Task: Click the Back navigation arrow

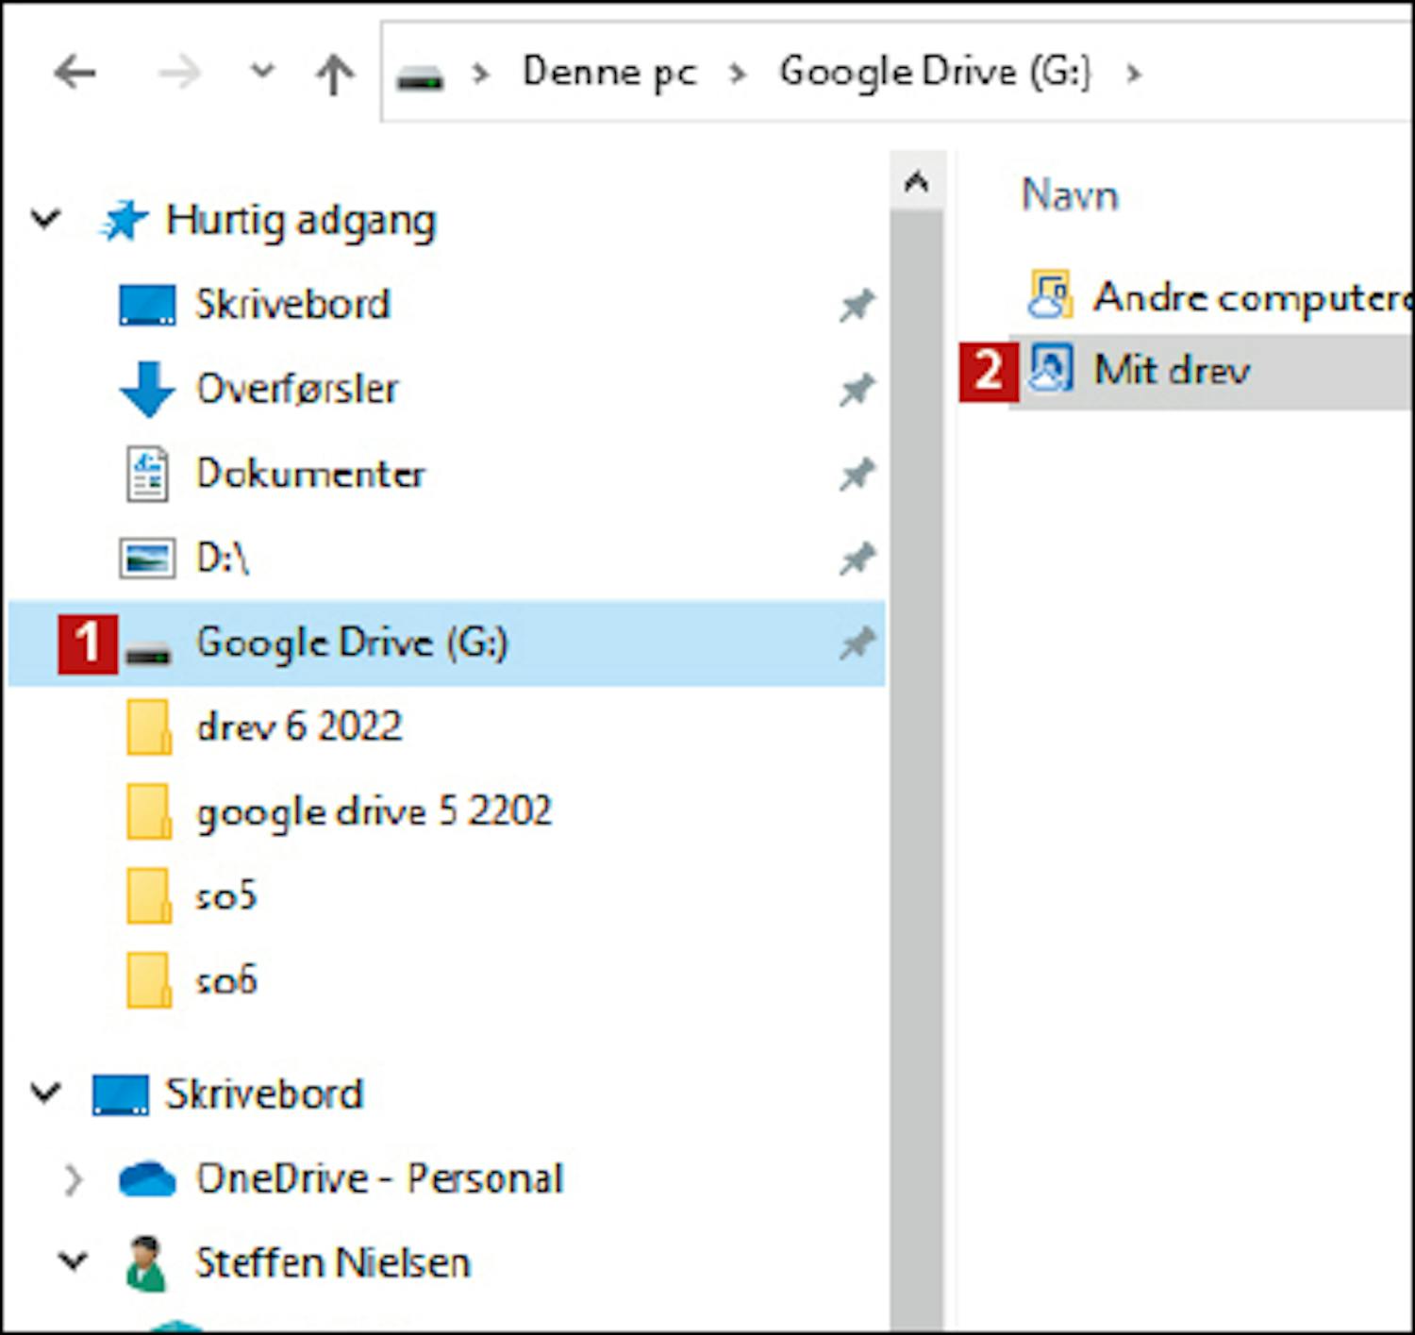Action: click(x=75, y=73)
